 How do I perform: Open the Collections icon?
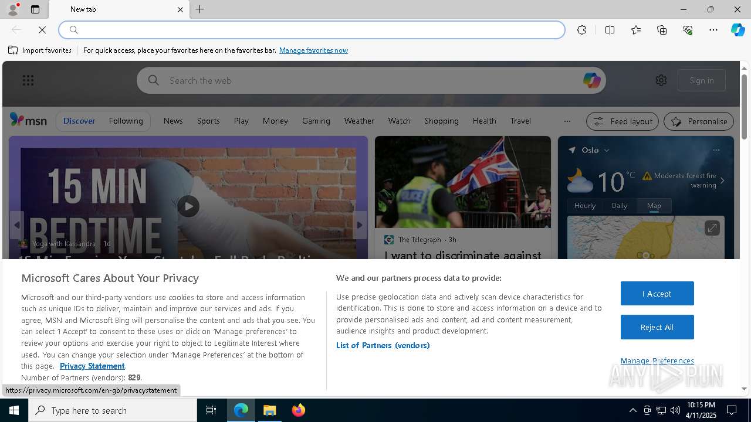[662, 30]
